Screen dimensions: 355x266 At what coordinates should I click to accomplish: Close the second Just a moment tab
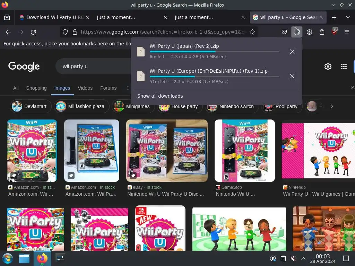pos(243,17)
